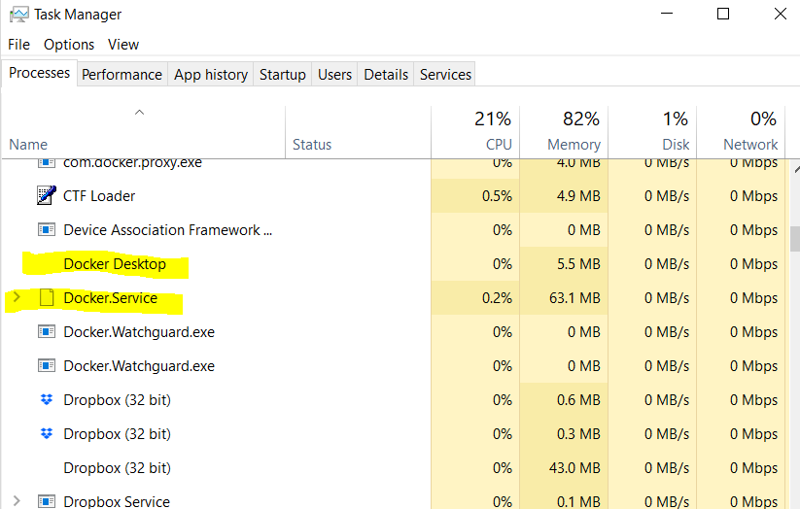Click the Dropbox icon in the 0.6 MB row
The width and height of the screenshot is (800, 509).
tap(47, 400)
